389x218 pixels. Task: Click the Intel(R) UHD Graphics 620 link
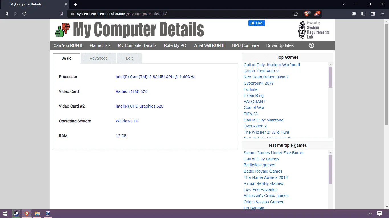[140, 106]
